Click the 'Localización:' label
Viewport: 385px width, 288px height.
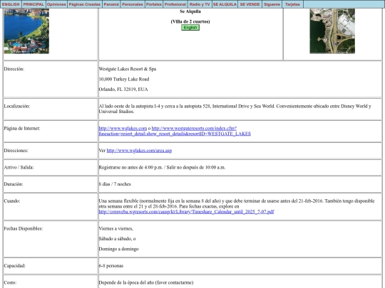(x=17, y=106)
